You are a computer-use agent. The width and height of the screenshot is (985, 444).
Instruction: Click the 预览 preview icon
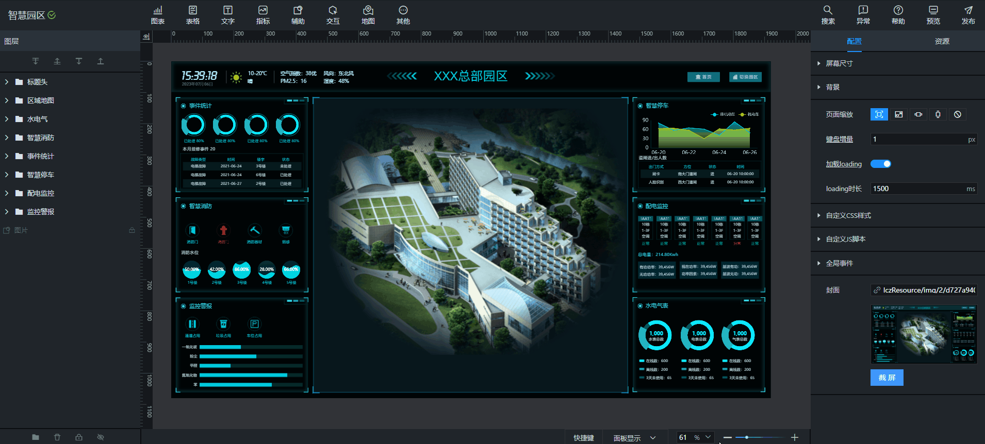tap(933, 15)
